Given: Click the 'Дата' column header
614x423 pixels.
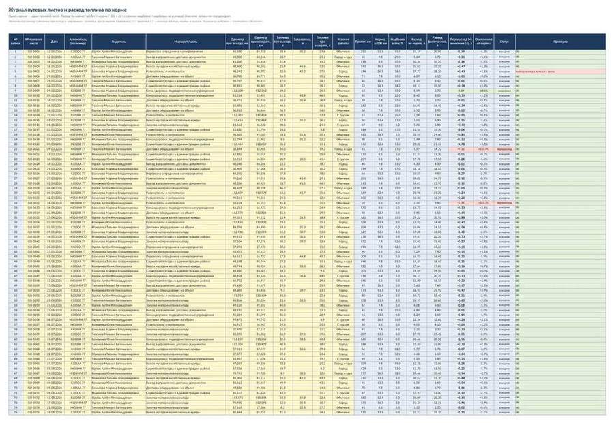Looking at the screenshot, I should click(55, 42).
